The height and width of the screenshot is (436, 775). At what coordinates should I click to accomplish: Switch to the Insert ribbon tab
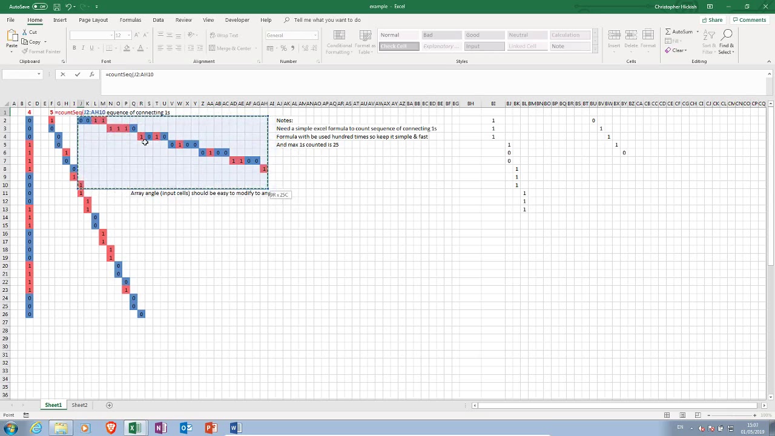60,20
